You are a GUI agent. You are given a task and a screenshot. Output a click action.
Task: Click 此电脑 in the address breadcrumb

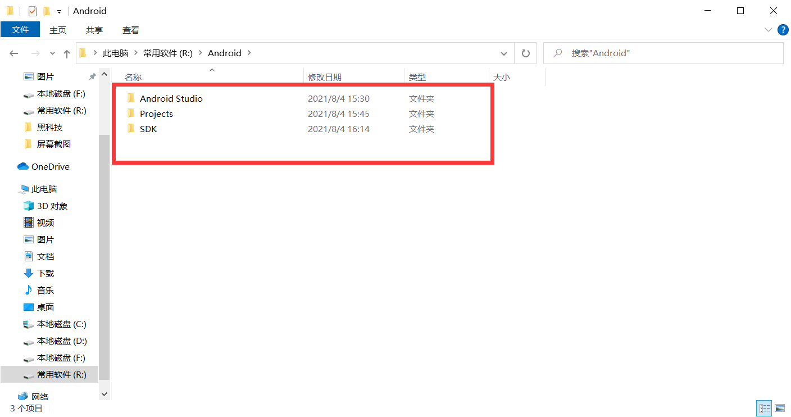115,53
